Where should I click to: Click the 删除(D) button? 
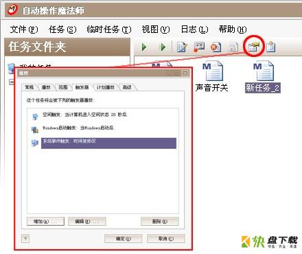coord(160,222)
